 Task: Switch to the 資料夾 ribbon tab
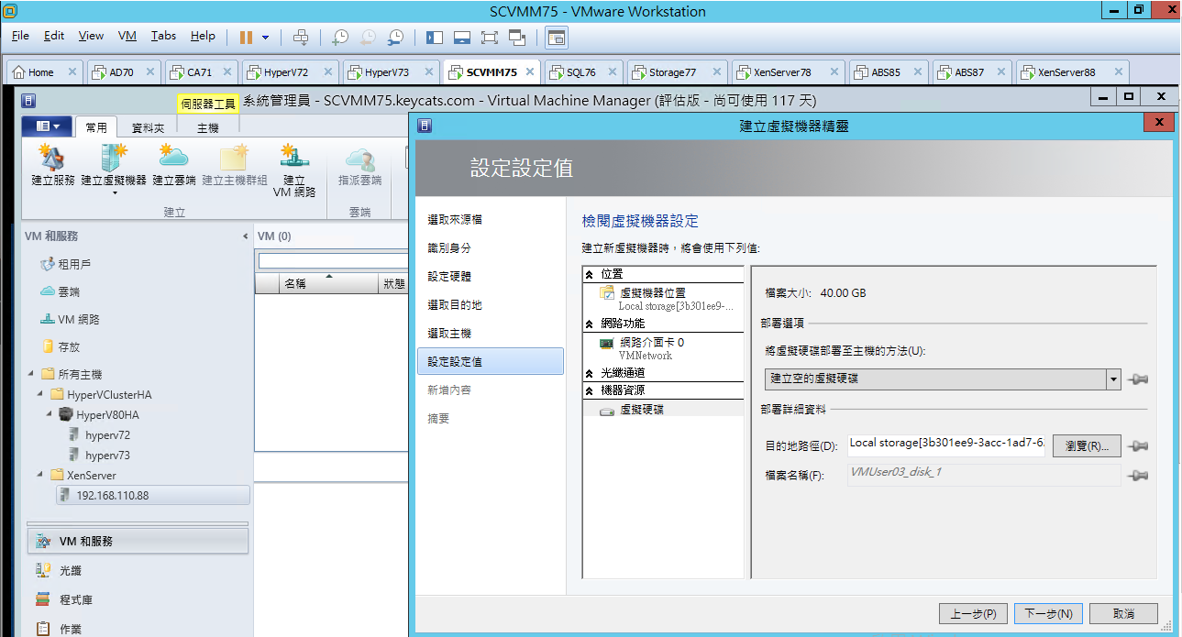148,128
